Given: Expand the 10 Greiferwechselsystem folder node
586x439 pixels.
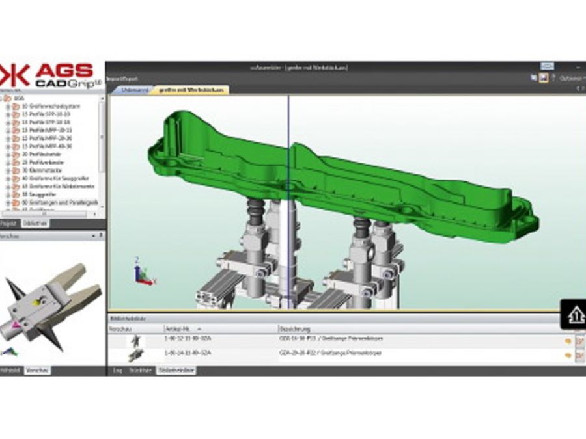Looking at the screenshot, I should [8, 107].
